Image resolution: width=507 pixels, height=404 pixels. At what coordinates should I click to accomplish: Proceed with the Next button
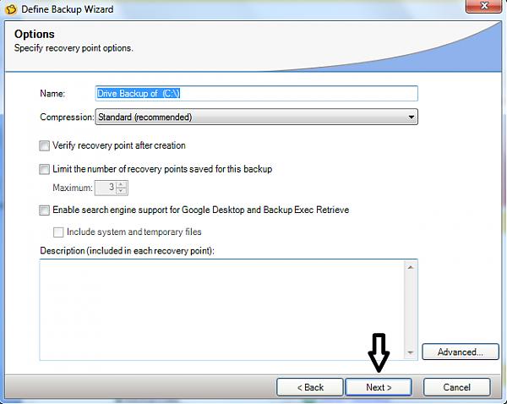coord(379,387)
